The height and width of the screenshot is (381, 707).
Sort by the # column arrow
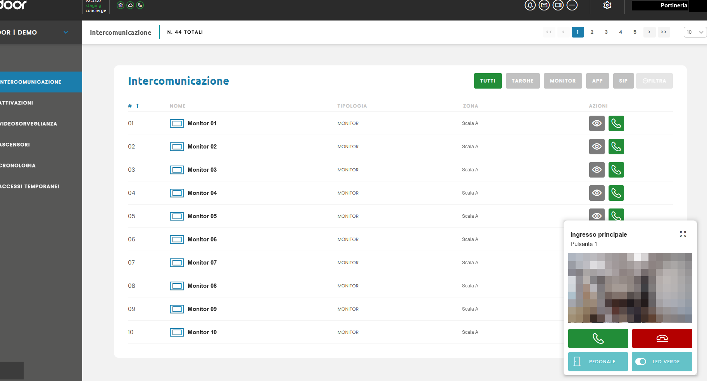[x=137, y=106]
